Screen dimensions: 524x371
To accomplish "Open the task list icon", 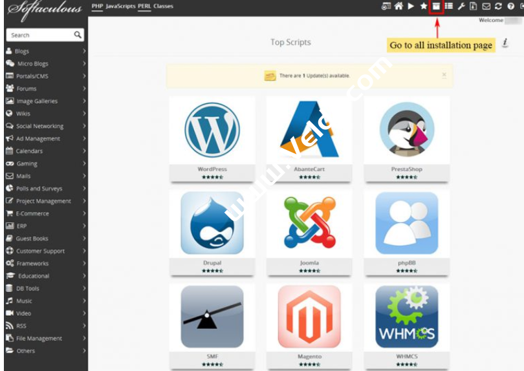I will [449, 6].
